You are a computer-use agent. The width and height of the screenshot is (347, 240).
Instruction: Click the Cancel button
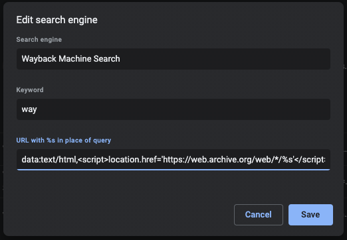click(x=259, y=215)
